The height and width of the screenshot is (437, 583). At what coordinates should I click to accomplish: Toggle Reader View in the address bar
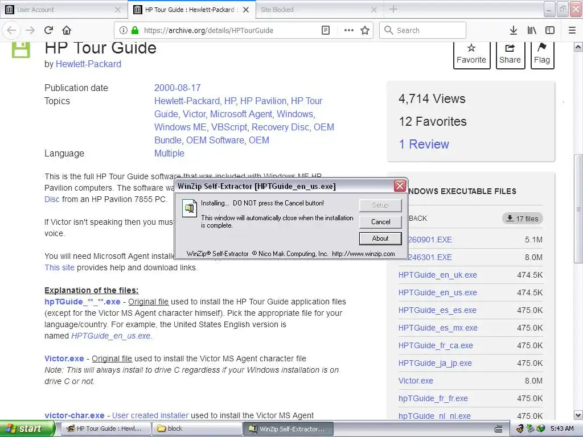(x=325, y=30)
